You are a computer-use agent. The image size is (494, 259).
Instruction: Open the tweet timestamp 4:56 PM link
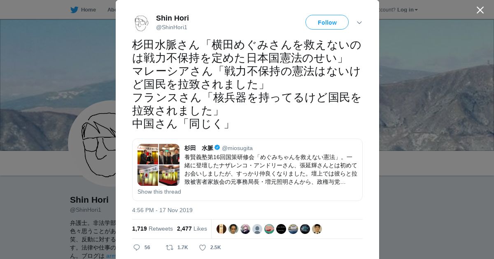click(162, 210)
